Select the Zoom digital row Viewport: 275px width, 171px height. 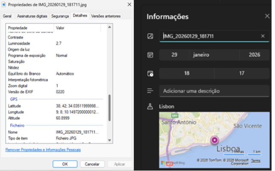point(55,86)
